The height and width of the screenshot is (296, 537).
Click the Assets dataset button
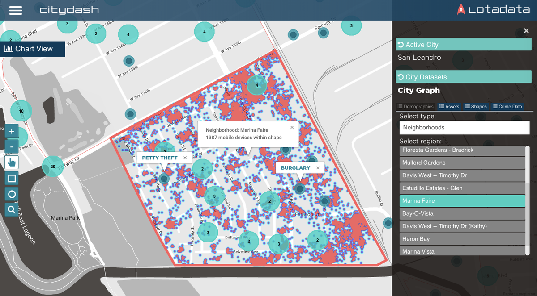tap(449, 106)
